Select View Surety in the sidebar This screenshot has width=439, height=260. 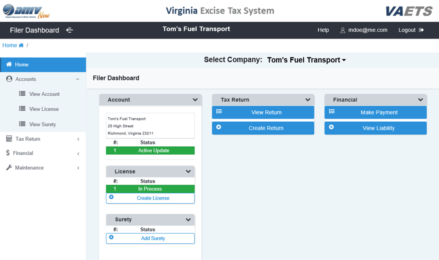coord(43,124)
